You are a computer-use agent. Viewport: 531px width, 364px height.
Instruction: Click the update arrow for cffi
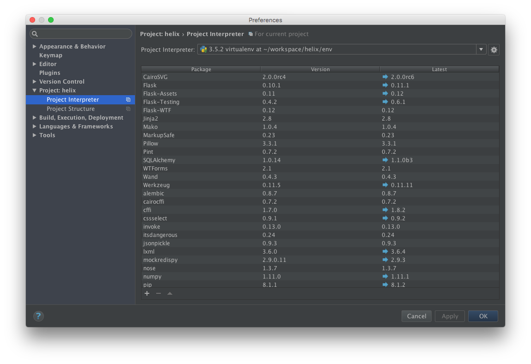click(x=385, y=210)
